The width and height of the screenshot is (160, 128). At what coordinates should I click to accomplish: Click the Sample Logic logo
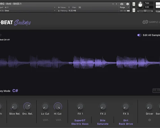tap(151, 22)
